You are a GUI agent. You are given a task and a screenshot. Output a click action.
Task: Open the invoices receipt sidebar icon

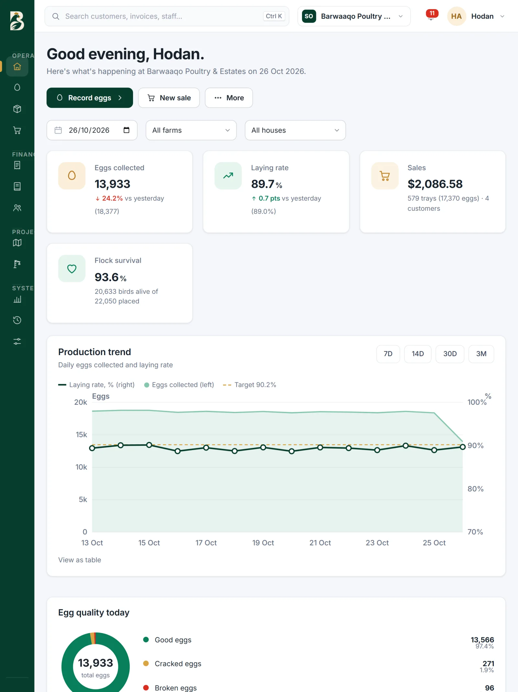[17, 165]
